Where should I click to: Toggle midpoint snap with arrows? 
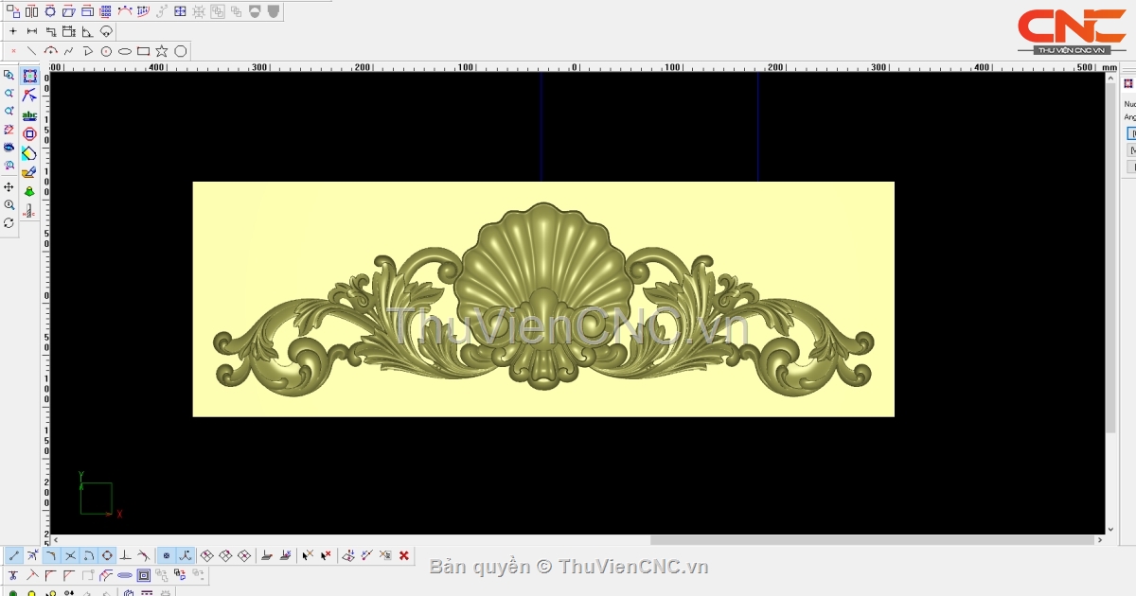pyautogui.click(x=32, y=555)
